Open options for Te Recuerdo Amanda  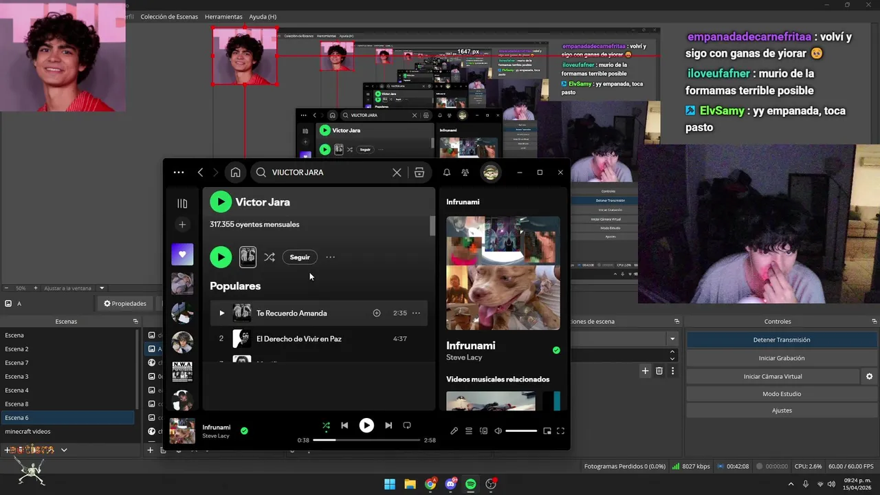click(416, 313)
